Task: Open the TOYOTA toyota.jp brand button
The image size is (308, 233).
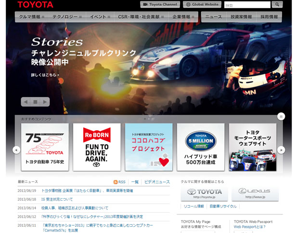Action: point(204,194)
